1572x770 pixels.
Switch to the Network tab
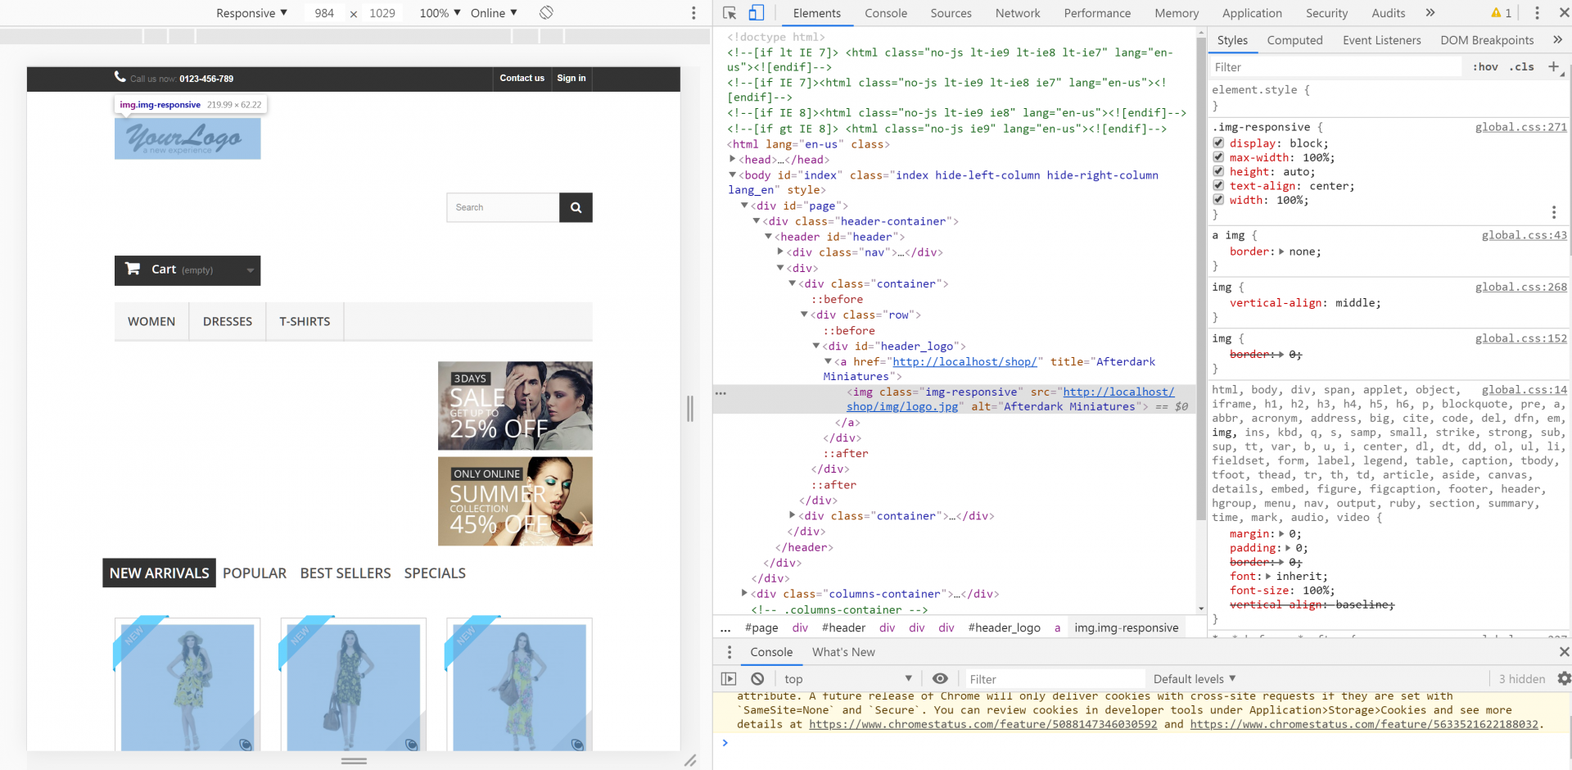click(x=1017, y=13)
